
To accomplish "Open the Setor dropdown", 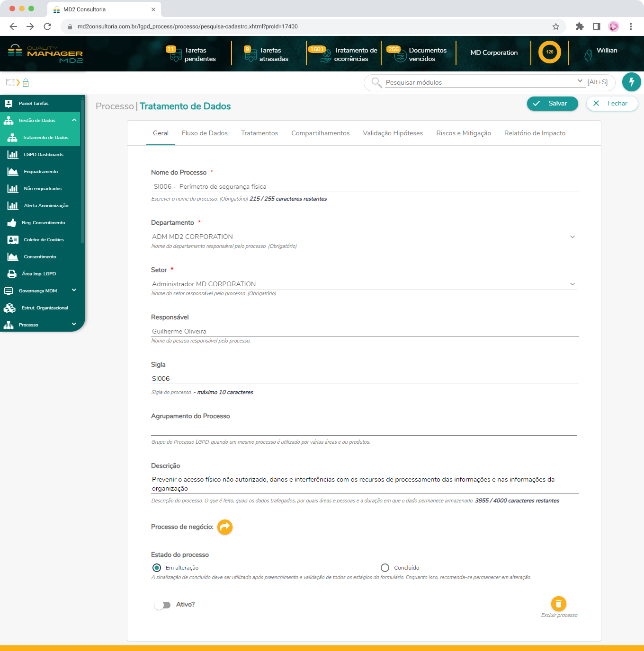I will coord(364,284).
